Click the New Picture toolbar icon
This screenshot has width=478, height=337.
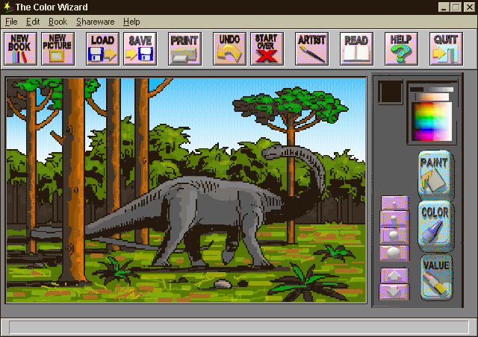pos(58,48)
